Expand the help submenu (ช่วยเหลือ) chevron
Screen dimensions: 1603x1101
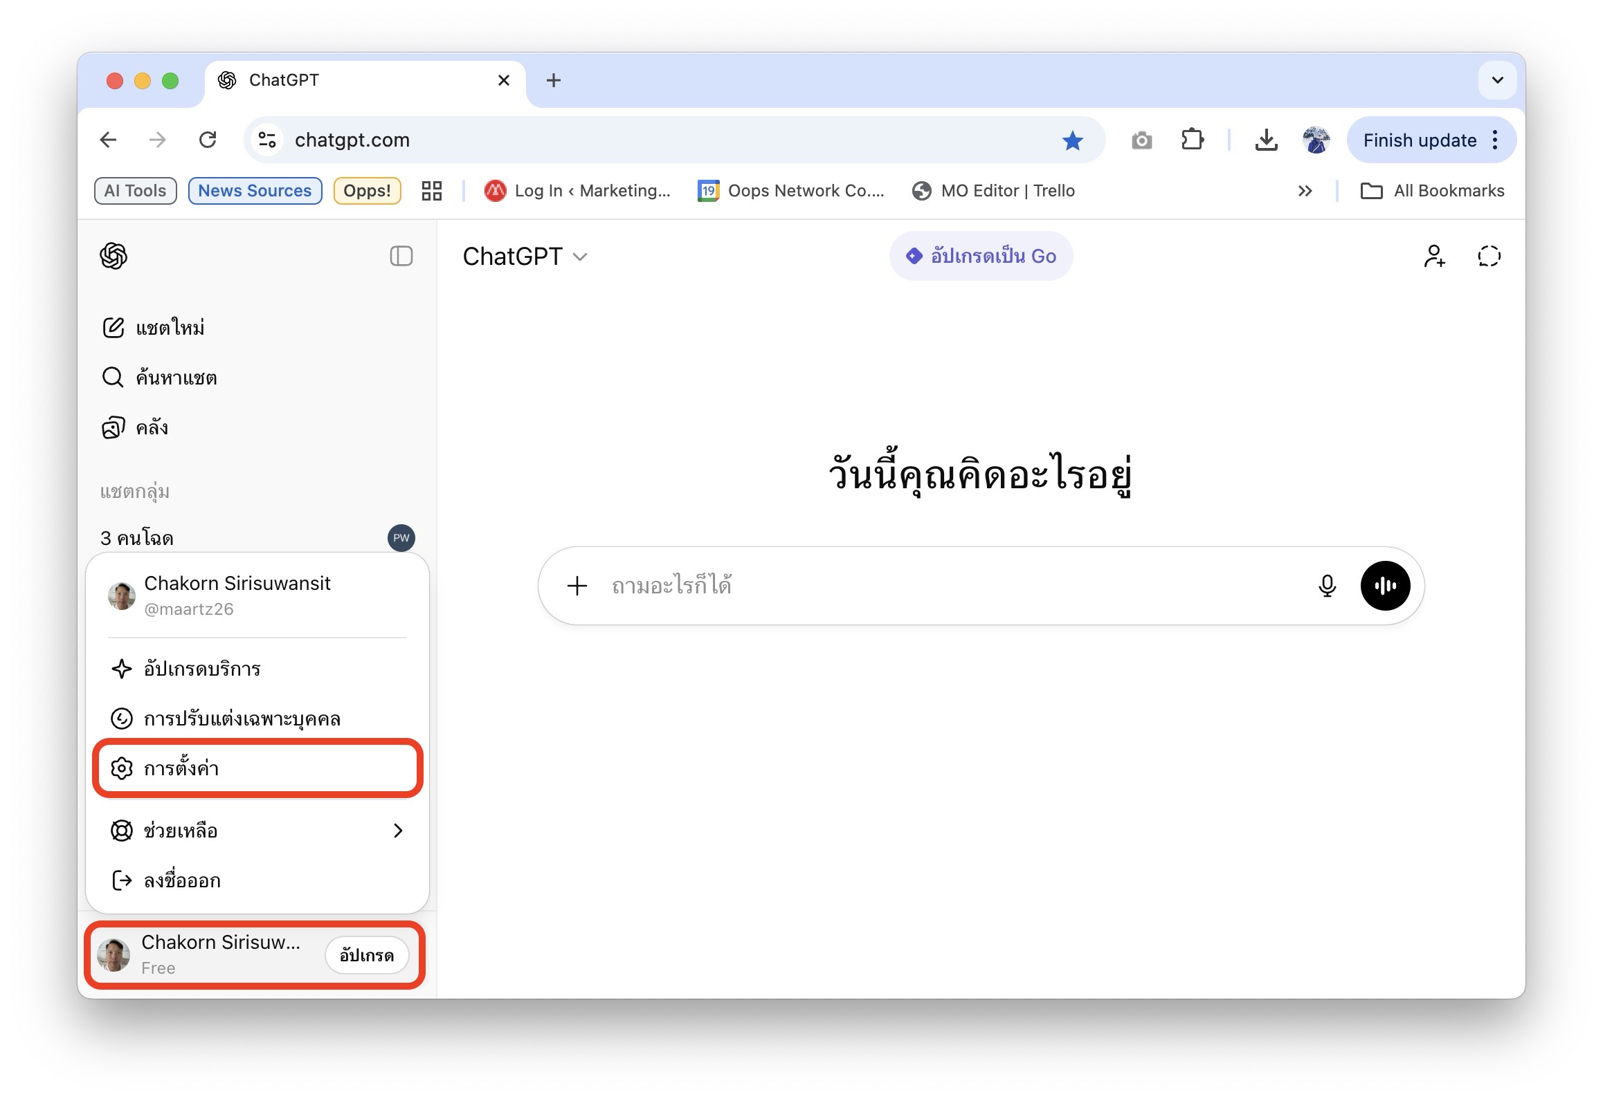pyautogui.click(x=398, y=831)
